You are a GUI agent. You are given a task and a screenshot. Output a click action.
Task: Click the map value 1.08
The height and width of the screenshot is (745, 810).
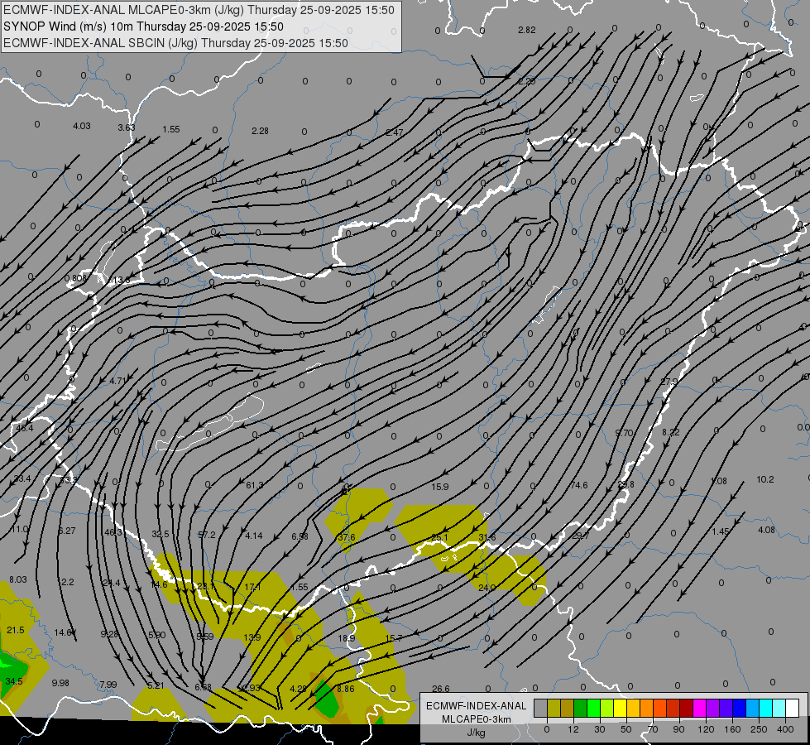click(x=718, y=481)
